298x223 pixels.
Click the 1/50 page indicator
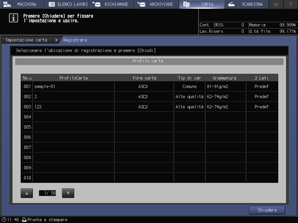47,193
